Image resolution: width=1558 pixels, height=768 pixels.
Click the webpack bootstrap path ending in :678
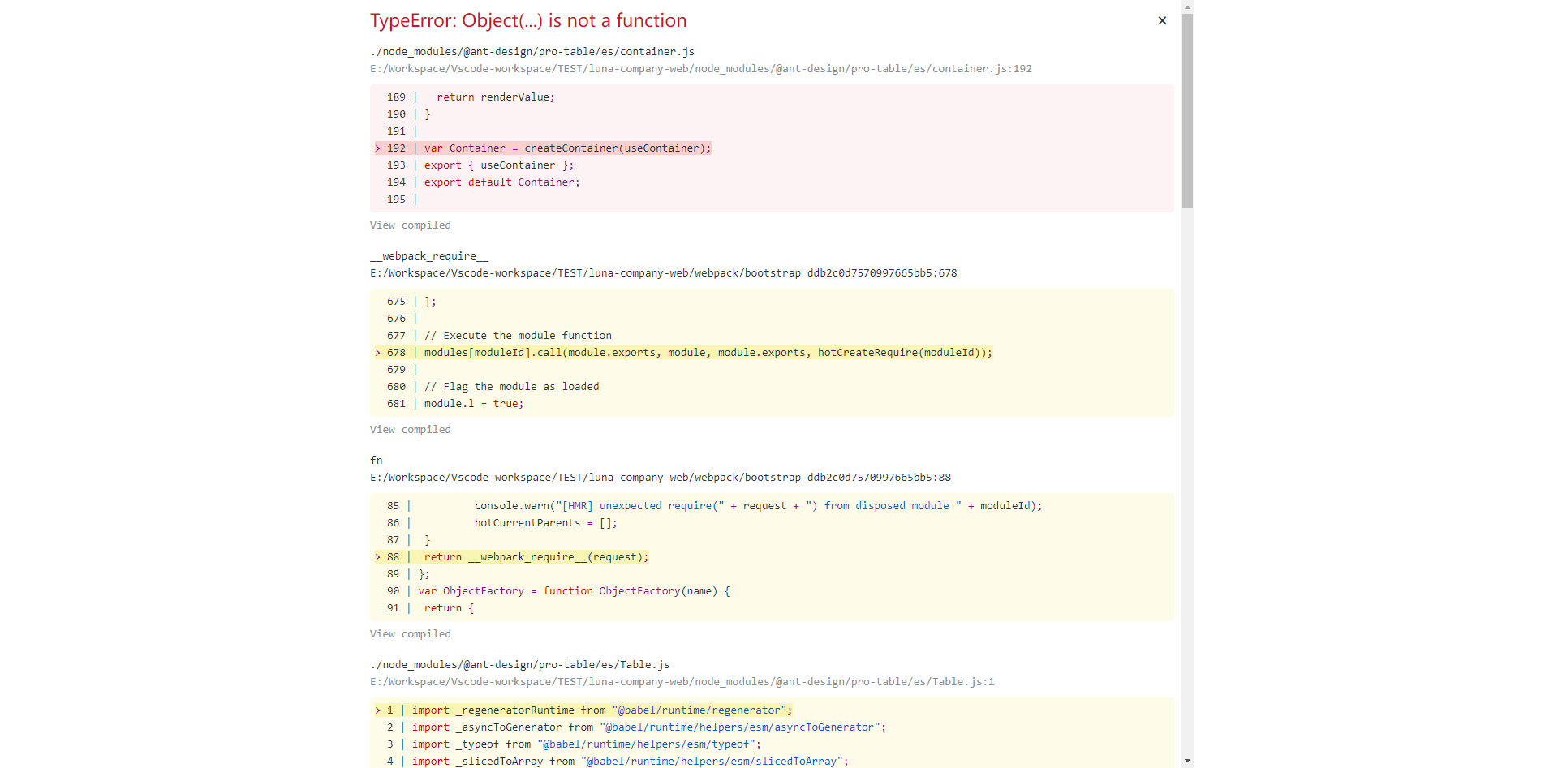tap(663, 272)
